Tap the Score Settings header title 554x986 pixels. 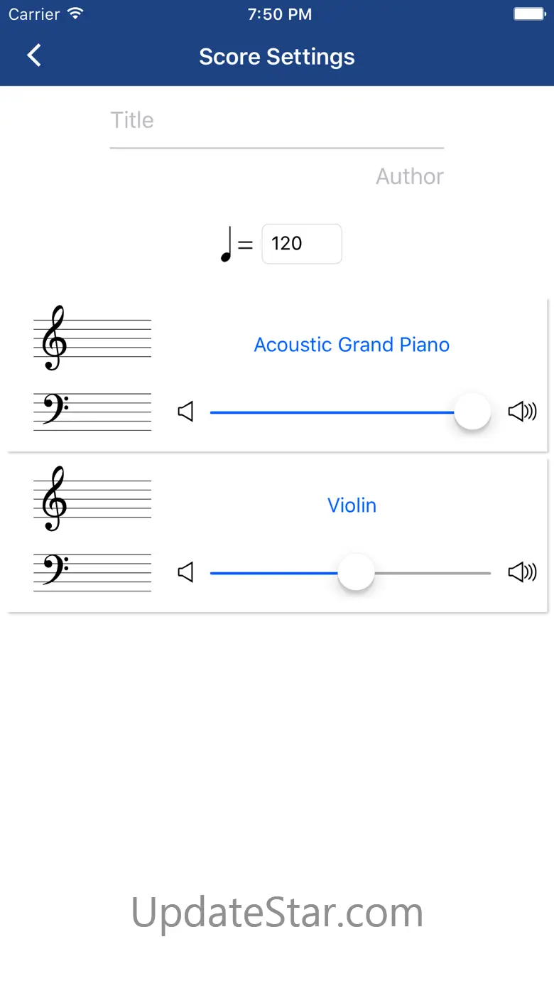[x=276, y=57]
